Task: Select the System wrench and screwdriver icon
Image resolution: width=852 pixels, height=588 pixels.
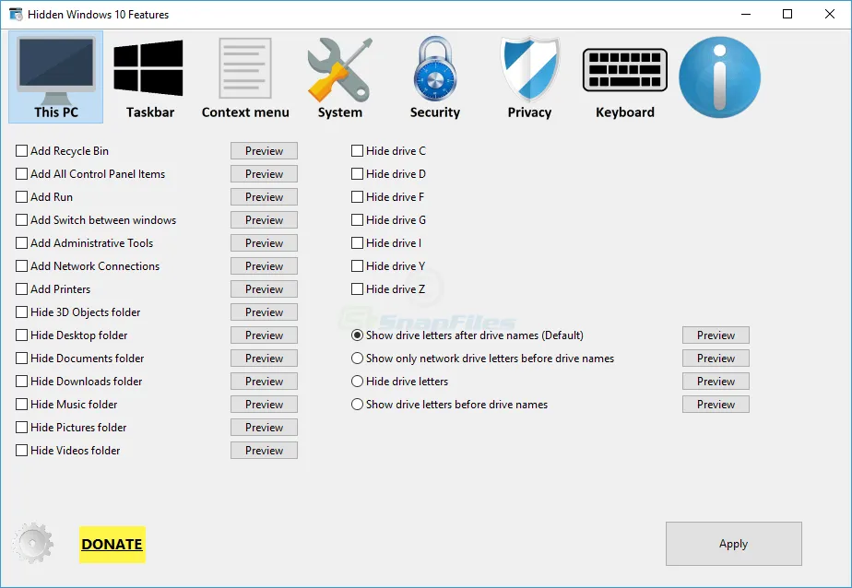Action: (x=339, y=68)
